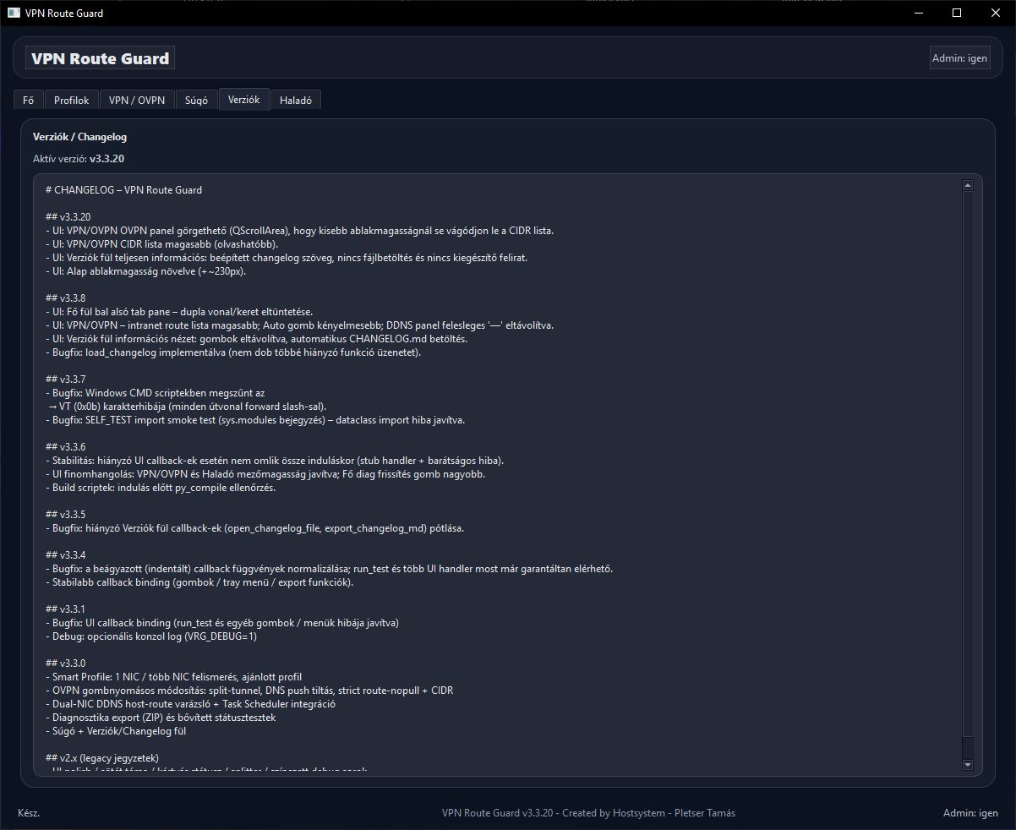Click the VPN Route Guard header title
This screenshot has height=830, width=1016.
coord(101,58)
